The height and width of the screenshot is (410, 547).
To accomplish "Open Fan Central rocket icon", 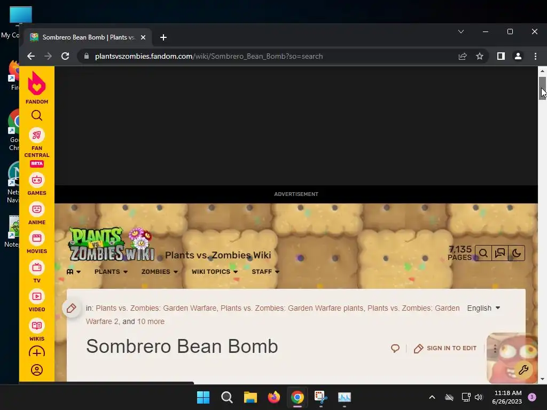I will pyautogui.click(x=37, y=135).
